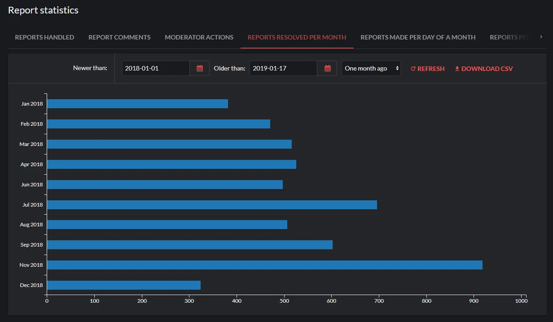553x322 pixels.
Task: Switch to Reports Handled tab
Action: (44, 37)
